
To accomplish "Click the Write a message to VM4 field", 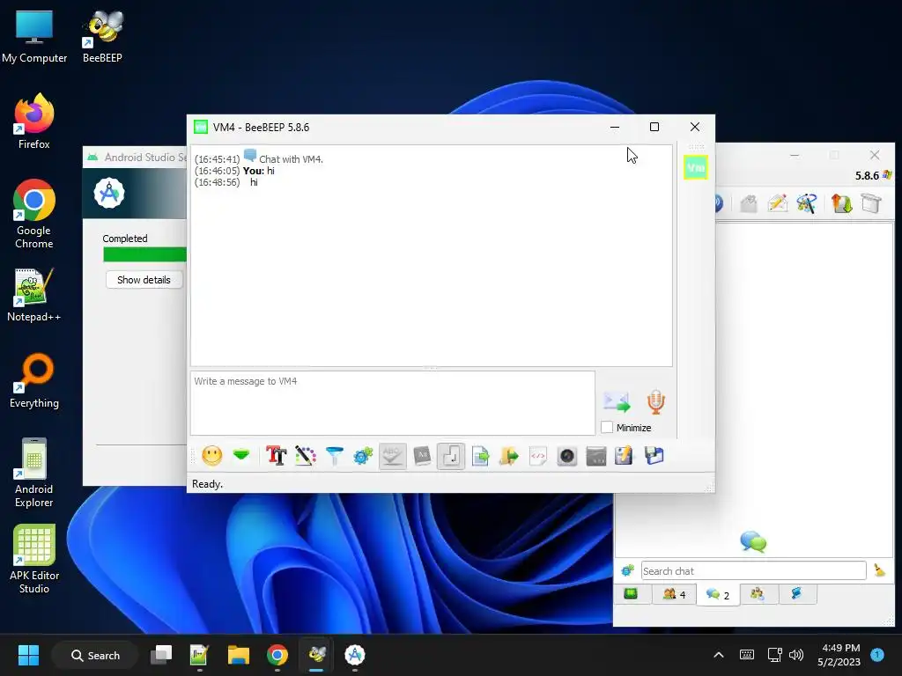I will tap(392, 403).
